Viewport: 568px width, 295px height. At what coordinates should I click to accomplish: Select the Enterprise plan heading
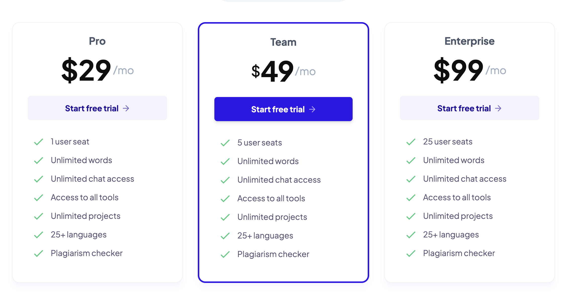(469, 41)
